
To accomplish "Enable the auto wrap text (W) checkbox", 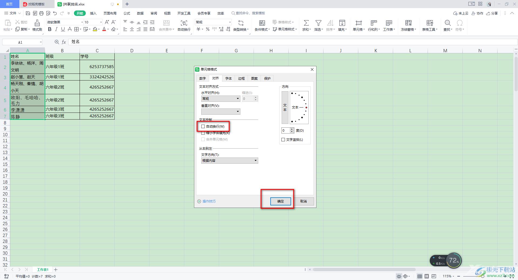I will pos(203,127).
